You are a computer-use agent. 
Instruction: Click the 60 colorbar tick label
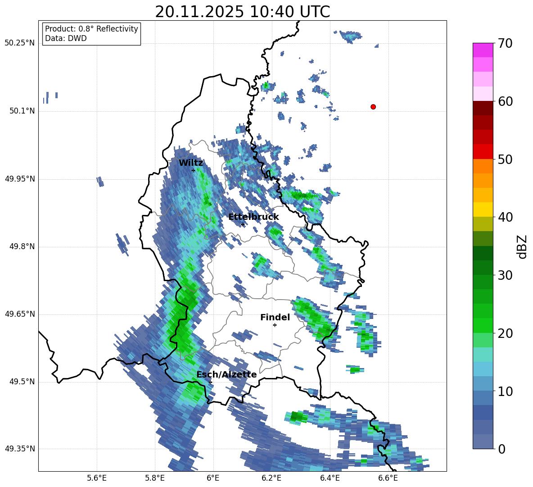pyautogui.click(x=505, y=101)
